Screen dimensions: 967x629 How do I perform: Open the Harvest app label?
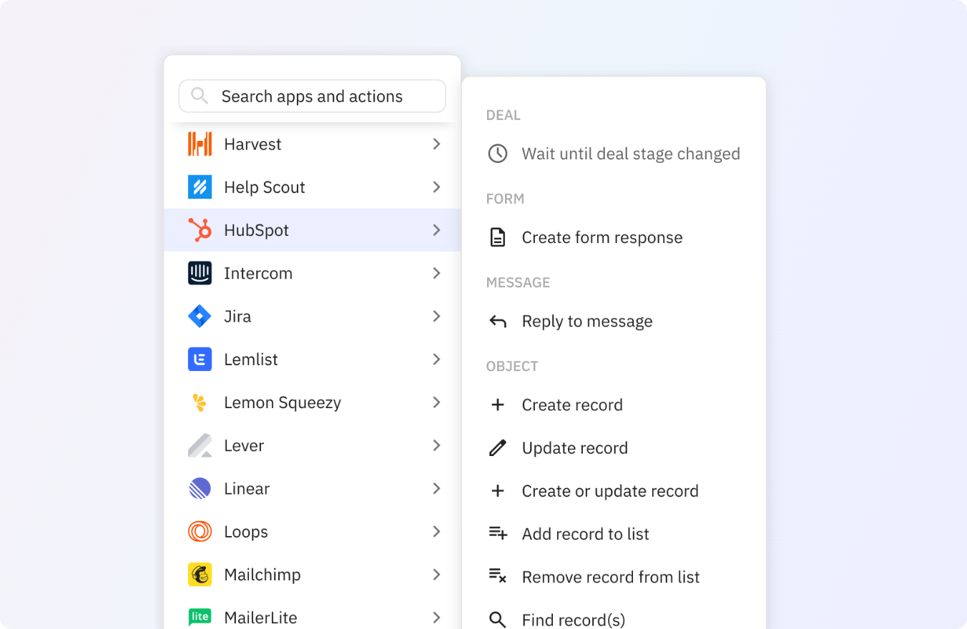coord(252,144)
